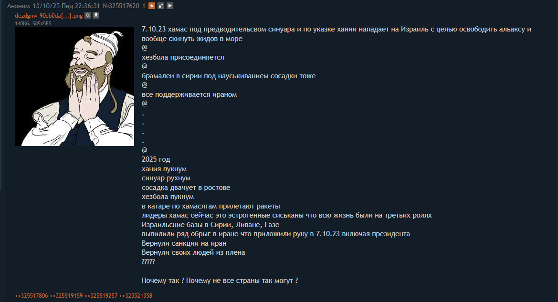Open the dezdgmv-90cb0da png file link
Viewport: 558px width, 302px height.
[x=49, y=16]
